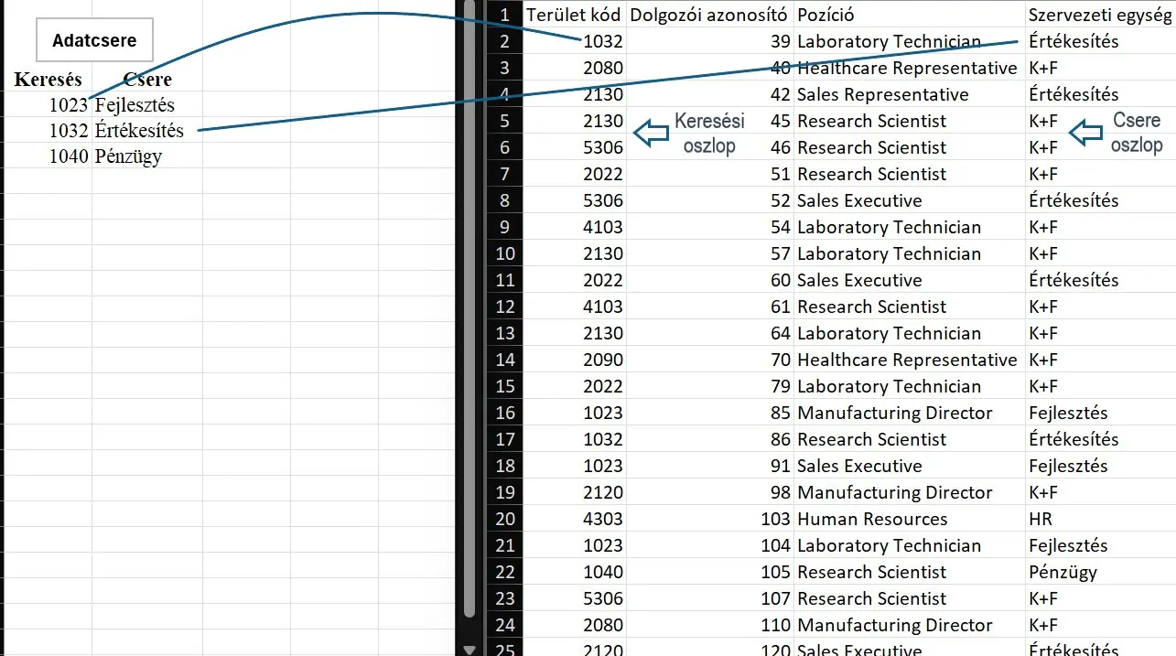The width and height of the screenshot is (1176, 656).
Task: Click the arrow icon beside "Keresési oszlop"
Action: coord(652,134)
